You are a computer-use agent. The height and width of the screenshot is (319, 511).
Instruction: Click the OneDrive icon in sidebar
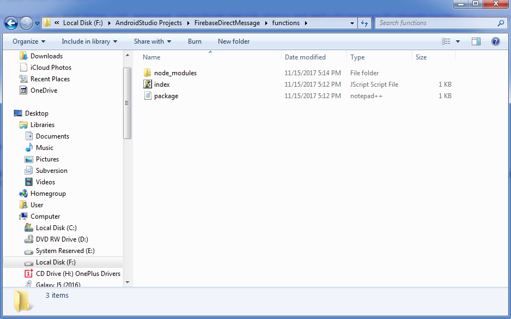tap(23, 91)
